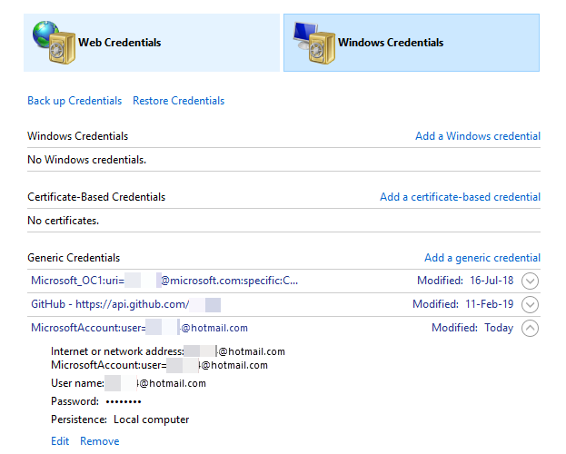Select the Microsoft_OC1:uri credential entry
The image size is (566, 454).
pyautogui.click(x=164, y=281)
